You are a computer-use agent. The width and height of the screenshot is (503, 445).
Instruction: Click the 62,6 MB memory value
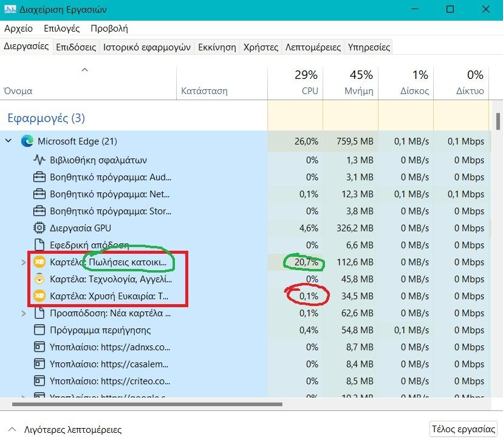(357, 313)
